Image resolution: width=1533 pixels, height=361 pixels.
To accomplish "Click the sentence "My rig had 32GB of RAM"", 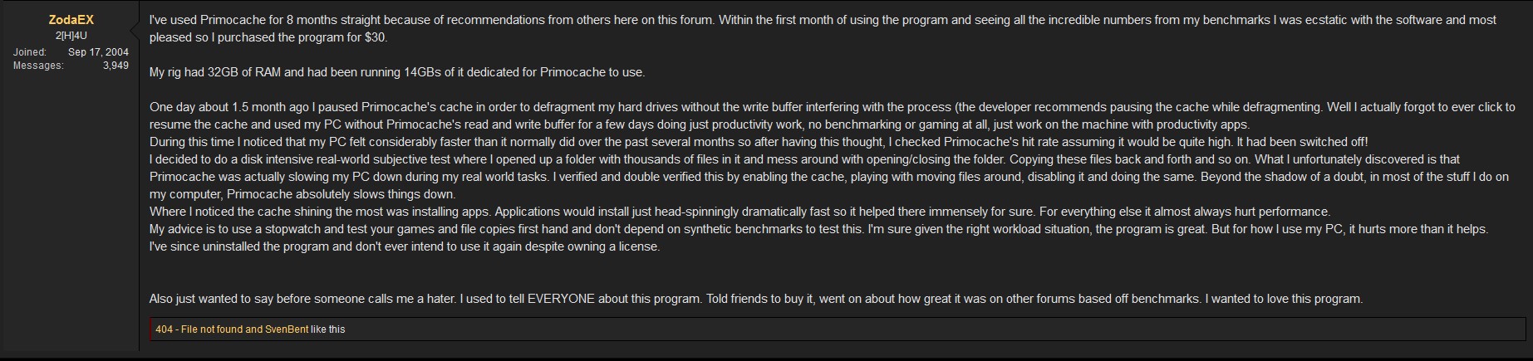I will coord(397,72).
